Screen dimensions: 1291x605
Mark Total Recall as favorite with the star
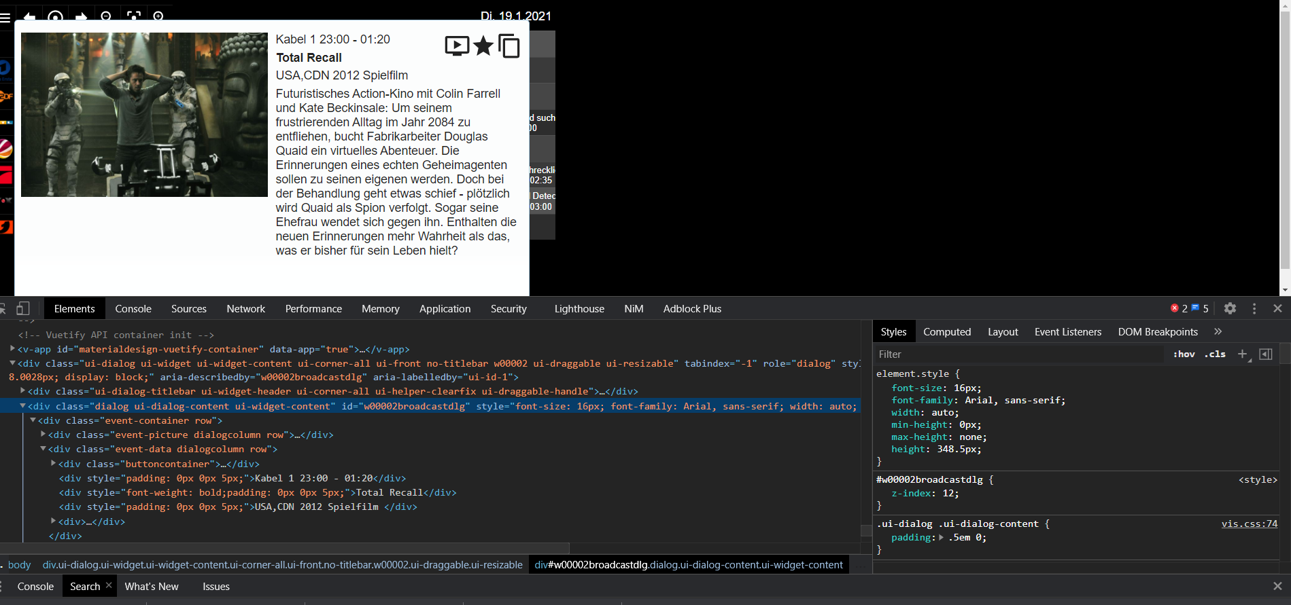click(x=483, y=46)
